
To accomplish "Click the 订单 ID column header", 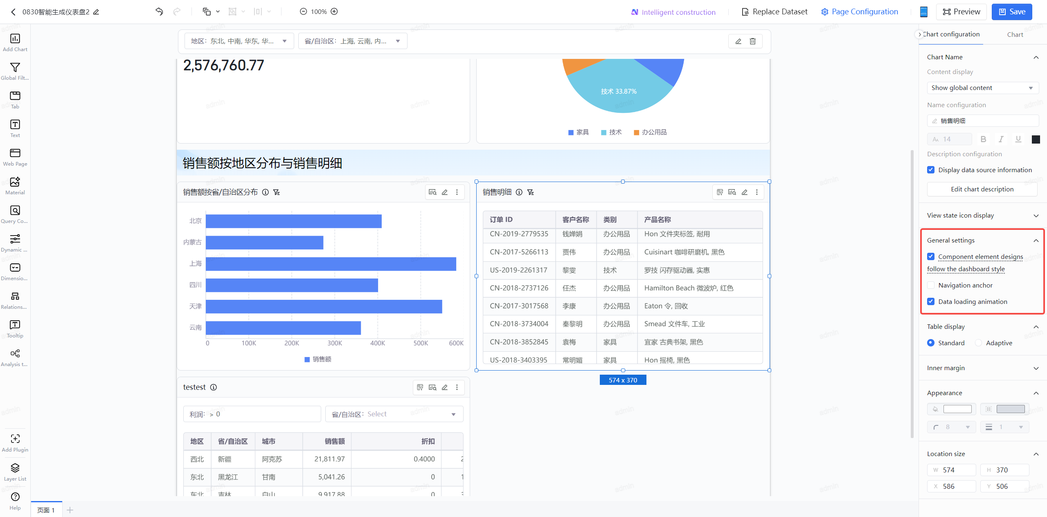I will tap(519, 220).
